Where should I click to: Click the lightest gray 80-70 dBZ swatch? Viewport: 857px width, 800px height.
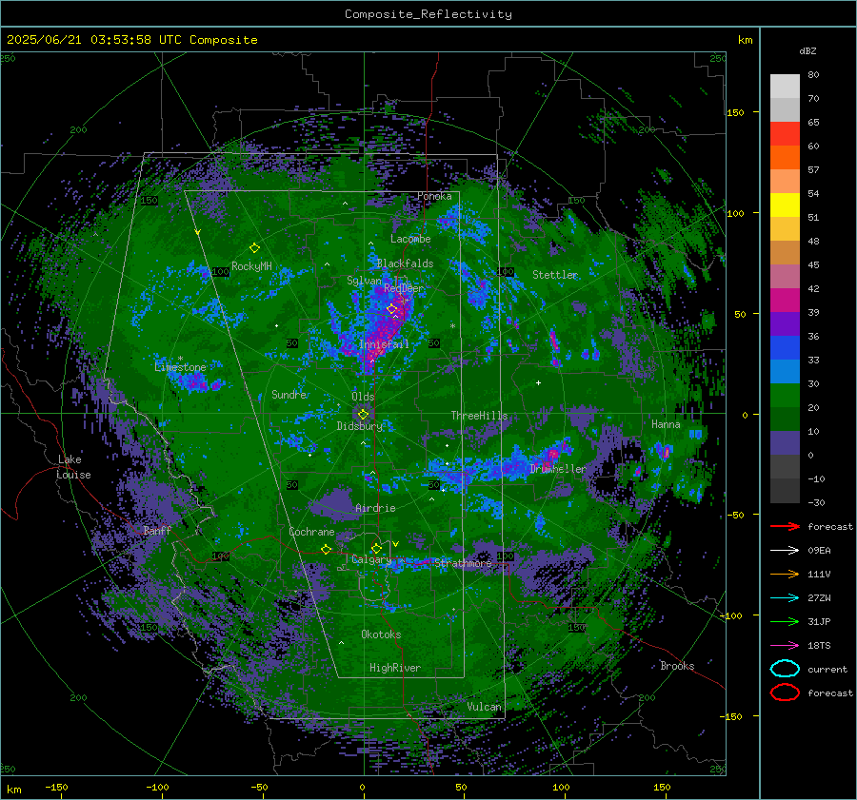coord(785,87)
